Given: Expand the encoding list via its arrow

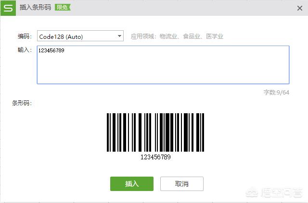Looking at the screenshot, I should click(x=119, y=36).
